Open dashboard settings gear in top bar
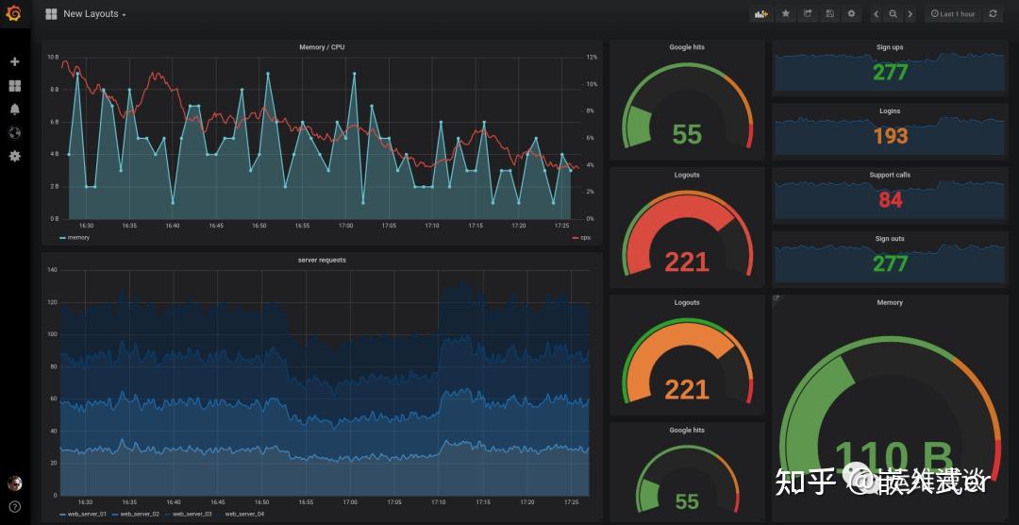This screenshot has height=525, width=1019. (x=851, y=13)
